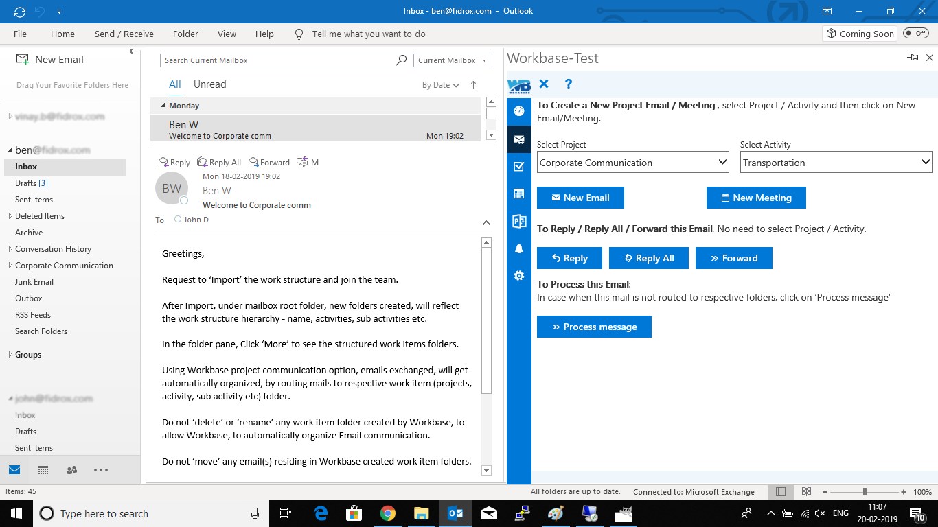Image resolution: width=938 pixels, height=527 pixels.
Task: Click the Search Current Mailbox field
Action: coord(278,60)
